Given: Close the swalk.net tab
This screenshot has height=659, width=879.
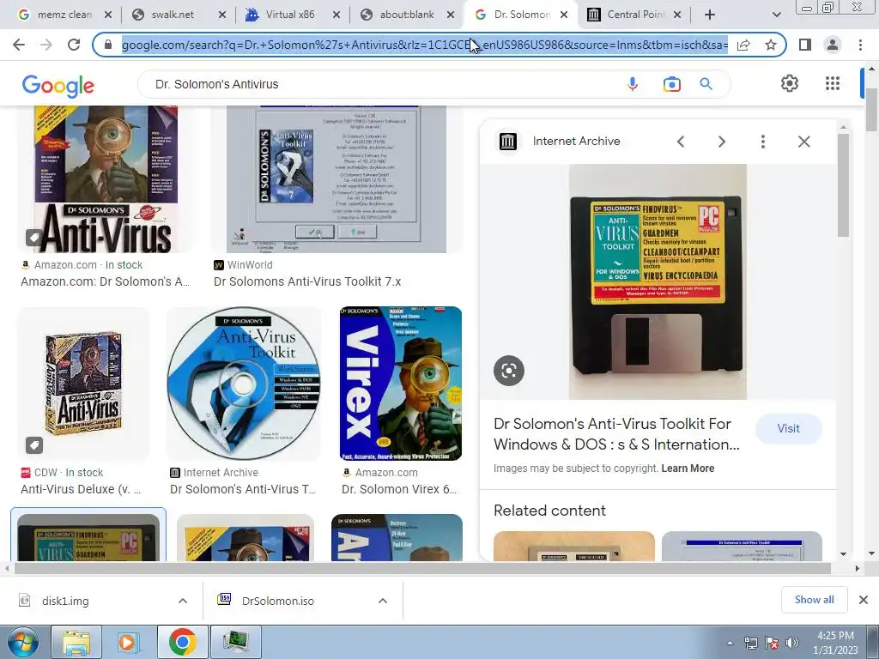Looking at the screenshot, I should click(x=222, y=15).
